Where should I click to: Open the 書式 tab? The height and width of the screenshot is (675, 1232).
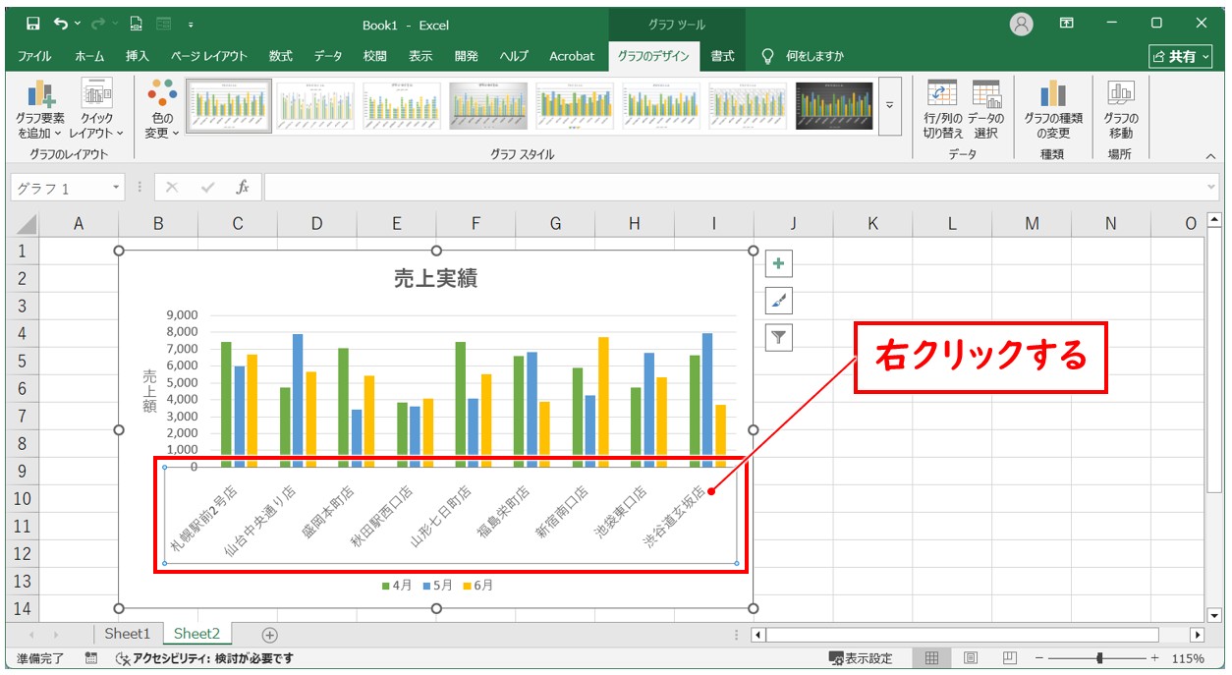pos(722,56)
